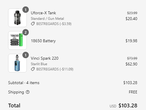Click the Starlit Blue variant text
The height and width of the screenshot is (110, 146).
point(39,64)
